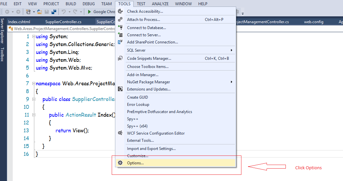Switch to the Index.cshtml tab
The image size is (343, 181).
[19, 22]
